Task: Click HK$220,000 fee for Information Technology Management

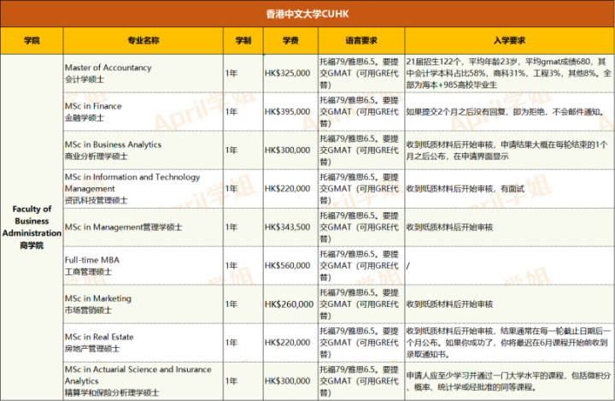Action: [x=290, y=189]
